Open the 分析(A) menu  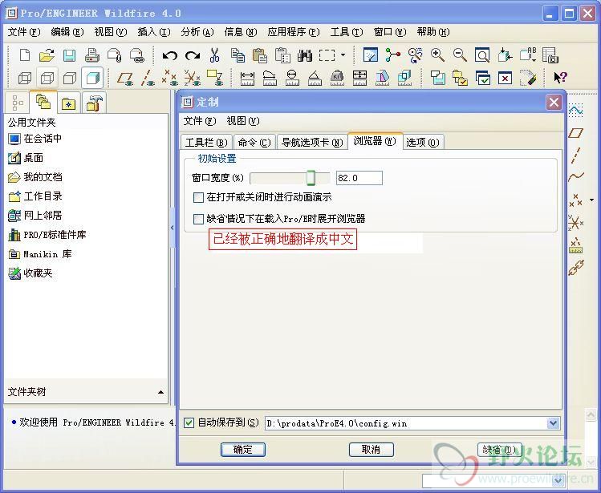point(197,32)
